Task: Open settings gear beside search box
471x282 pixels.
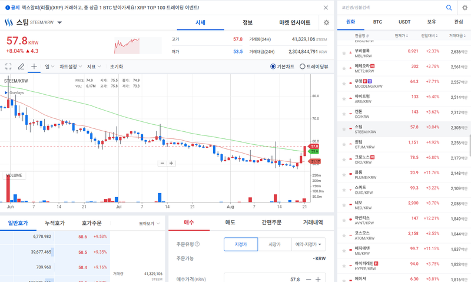Action: pos(465,8)
